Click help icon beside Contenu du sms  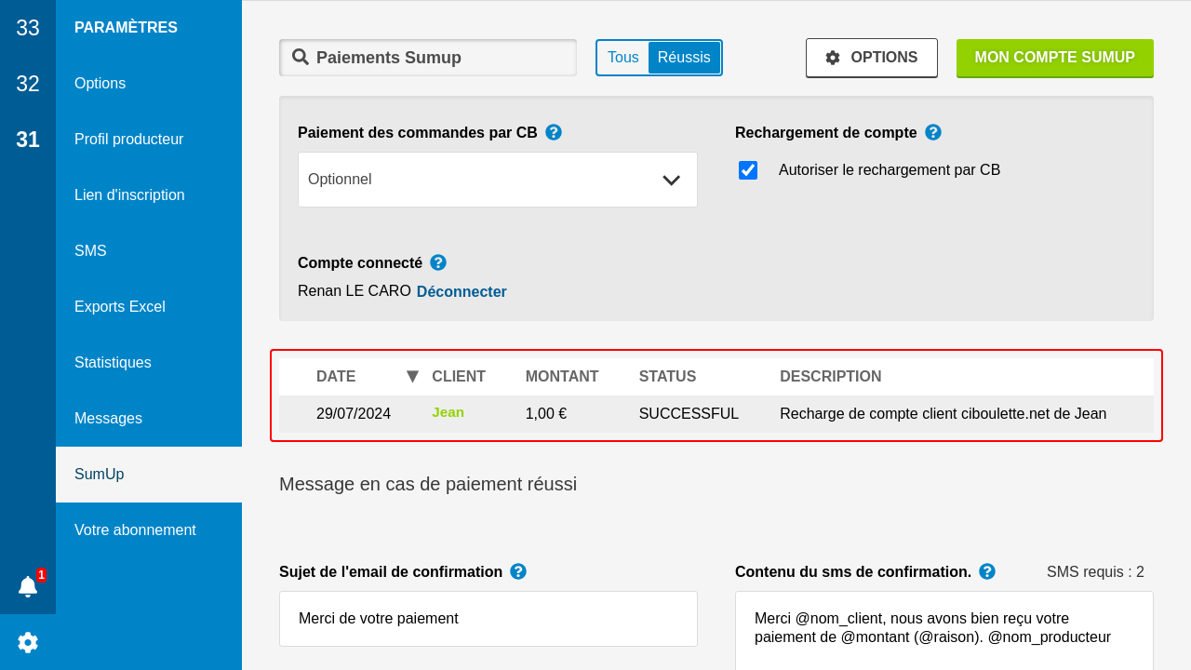pos(987,571)
